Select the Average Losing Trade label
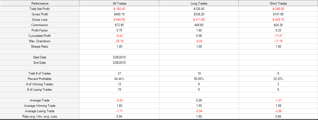This screenshot has height=120, width=318. [40, 111]
